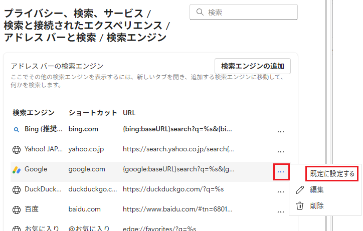Choose 削除 from the context menu
Viewport: 363px width, 231px height.
click(x=317, y=206)
